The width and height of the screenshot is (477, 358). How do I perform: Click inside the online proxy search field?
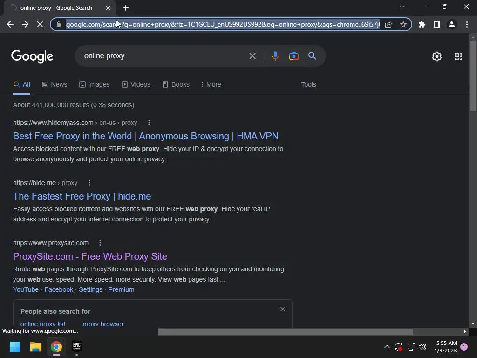[x=164, y=56]
